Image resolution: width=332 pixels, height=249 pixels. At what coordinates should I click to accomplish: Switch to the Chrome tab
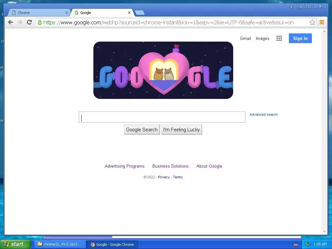pos(39,13)
